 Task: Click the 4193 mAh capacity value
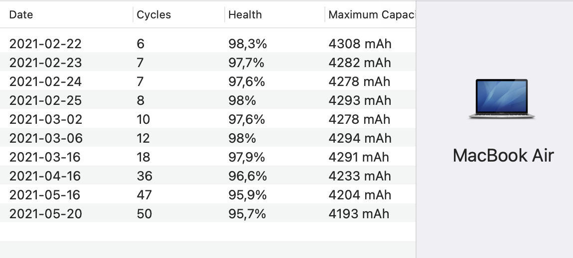[x=359, y=214]
